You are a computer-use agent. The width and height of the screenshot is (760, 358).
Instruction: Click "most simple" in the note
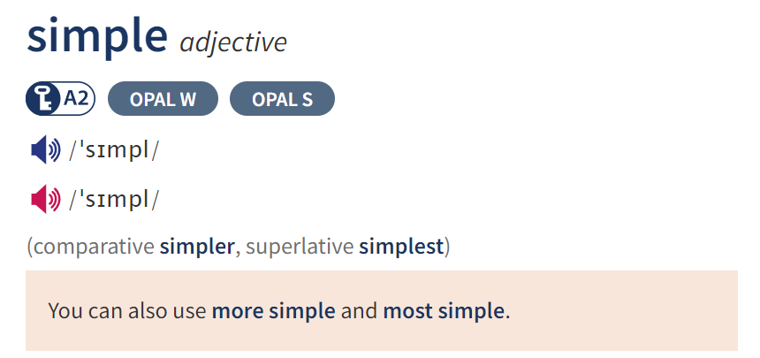coord(444,311)
